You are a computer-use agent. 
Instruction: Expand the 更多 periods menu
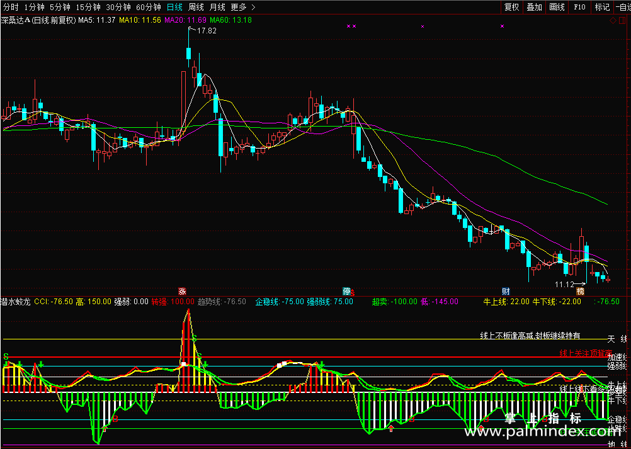tap(243, 7)
